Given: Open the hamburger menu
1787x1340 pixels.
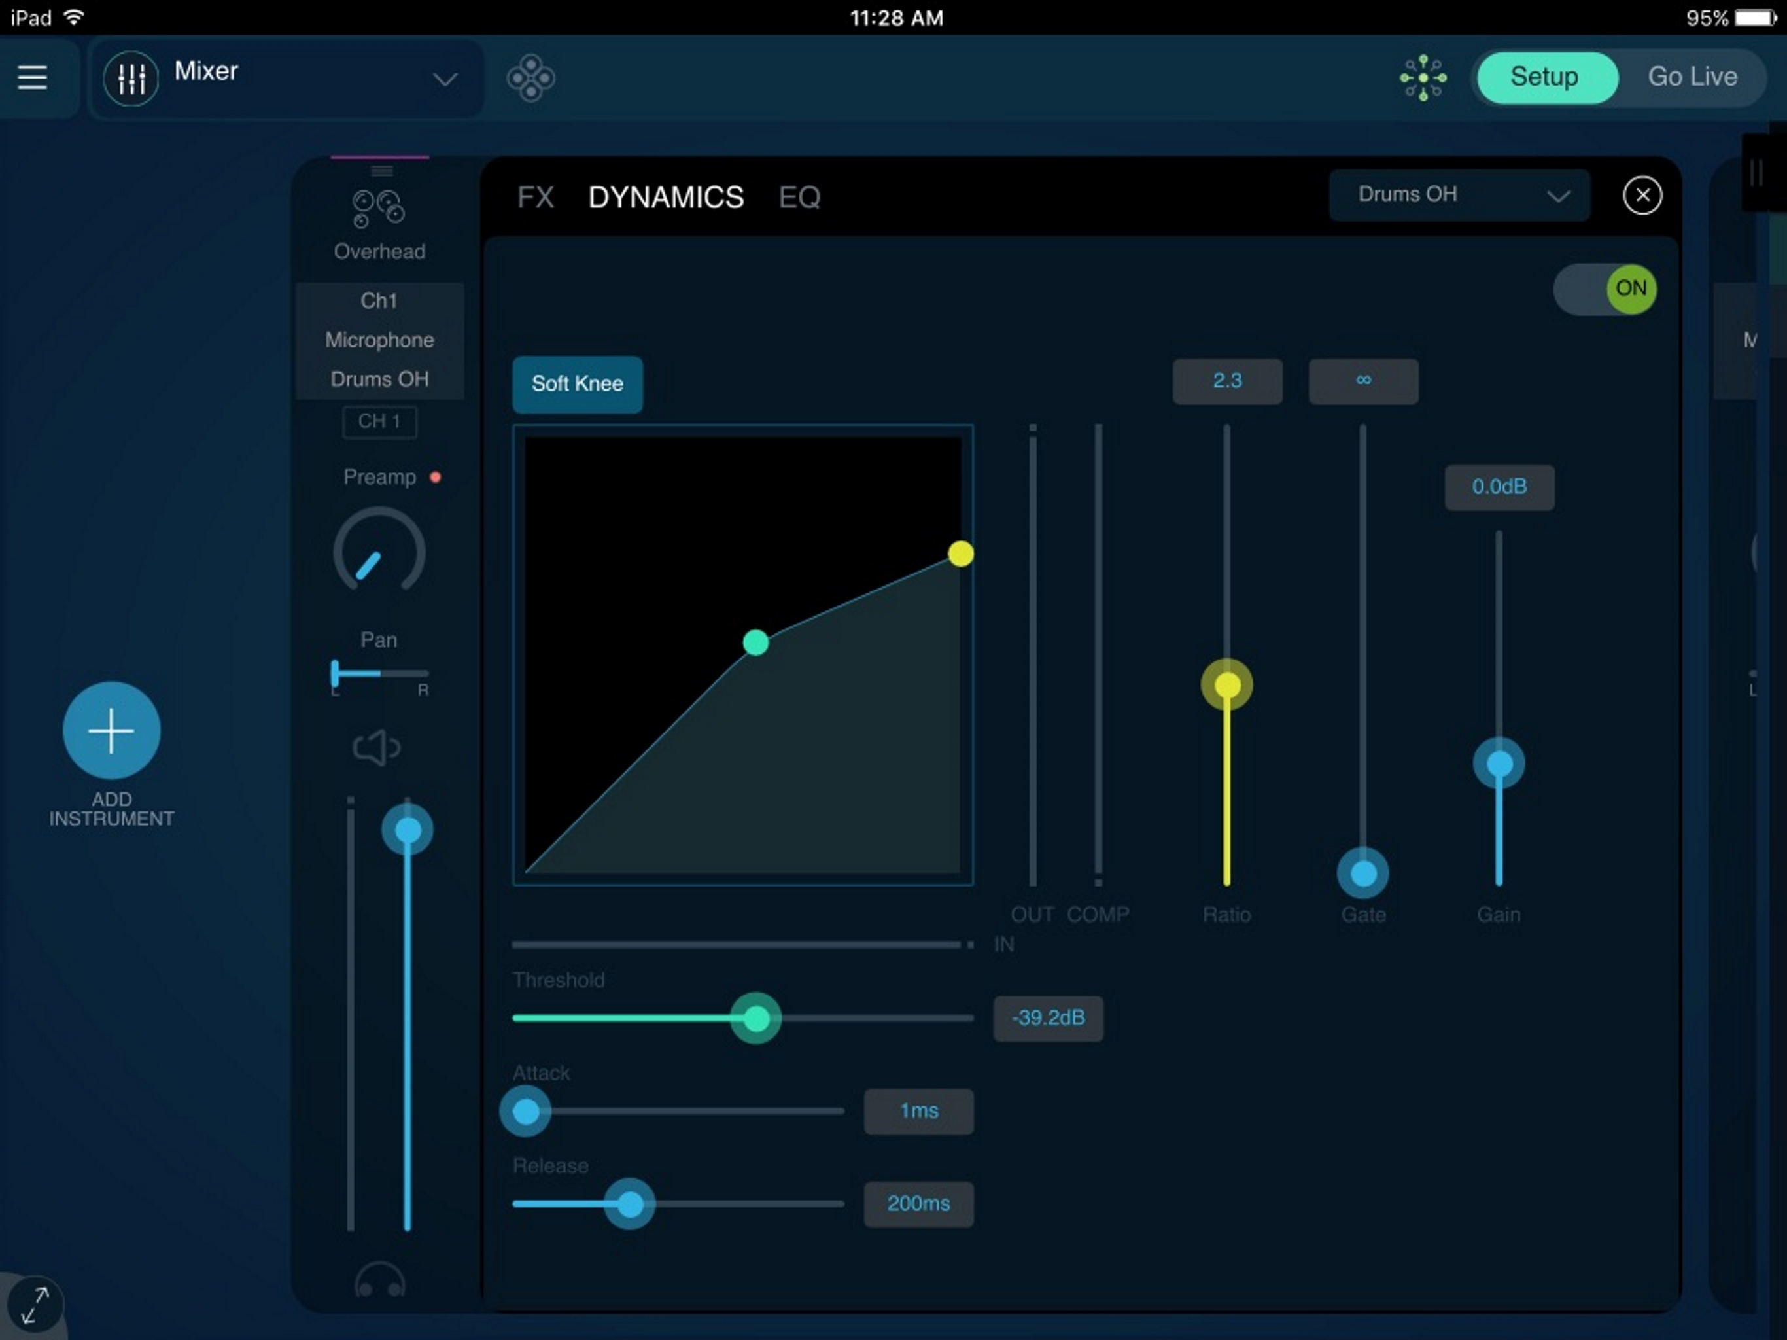Looking at the screenshot, I should (32, 78).
